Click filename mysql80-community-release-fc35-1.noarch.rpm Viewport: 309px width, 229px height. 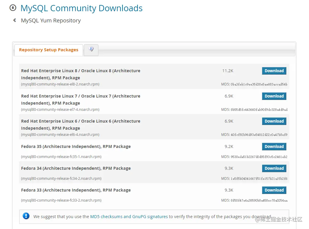point(61,156)
